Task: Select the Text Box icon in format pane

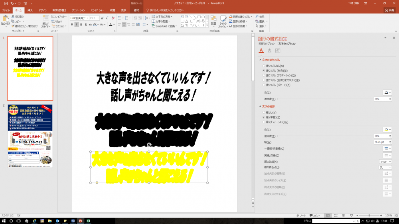Action: click(278, 51)
